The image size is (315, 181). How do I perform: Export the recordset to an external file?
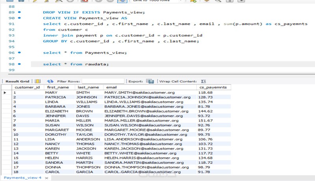(150, 81)
